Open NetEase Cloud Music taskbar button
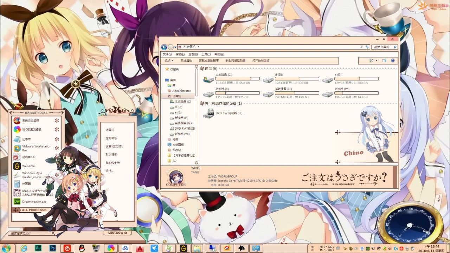 (x=67, y=248)
